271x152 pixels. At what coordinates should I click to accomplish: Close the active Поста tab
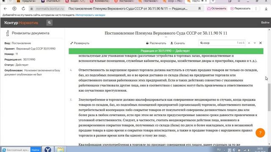[x=206, y=1]
